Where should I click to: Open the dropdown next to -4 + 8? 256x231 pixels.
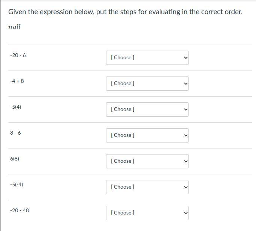147,84
